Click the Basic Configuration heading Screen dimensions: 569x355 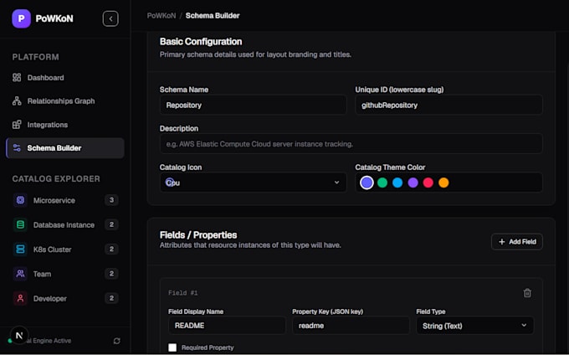201,41
